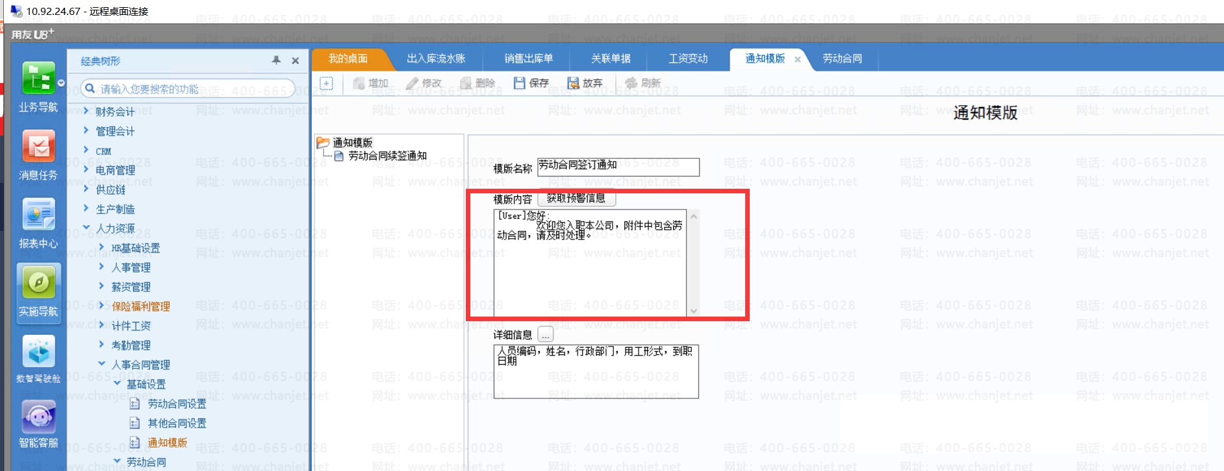Collapse the 人力资源 tree node arrow

(86, 228)
